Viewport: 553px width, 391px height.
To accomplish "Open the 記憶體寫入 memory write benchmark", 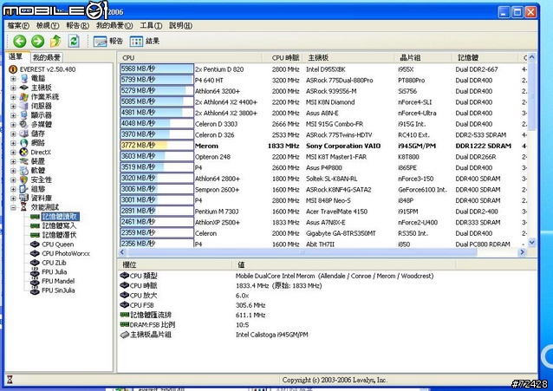I will 53,226.
